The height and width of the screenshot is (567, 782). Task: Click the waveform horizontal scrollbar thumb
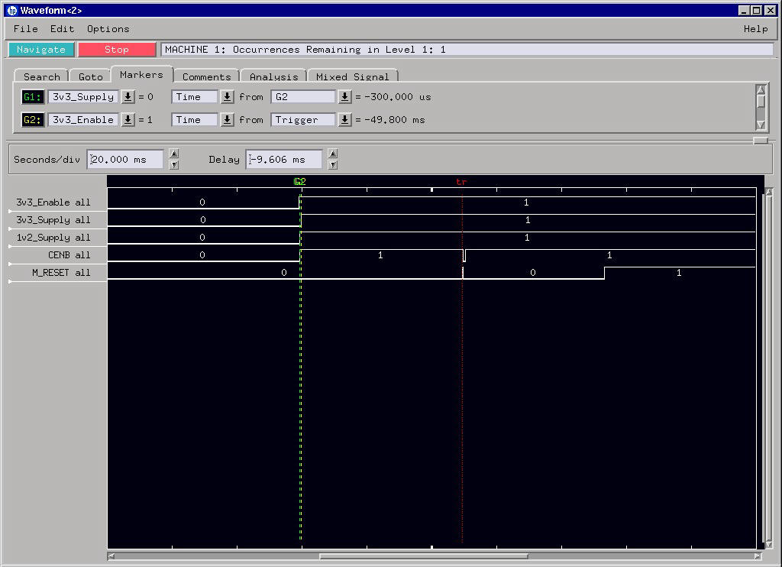[x=423, y=556]
